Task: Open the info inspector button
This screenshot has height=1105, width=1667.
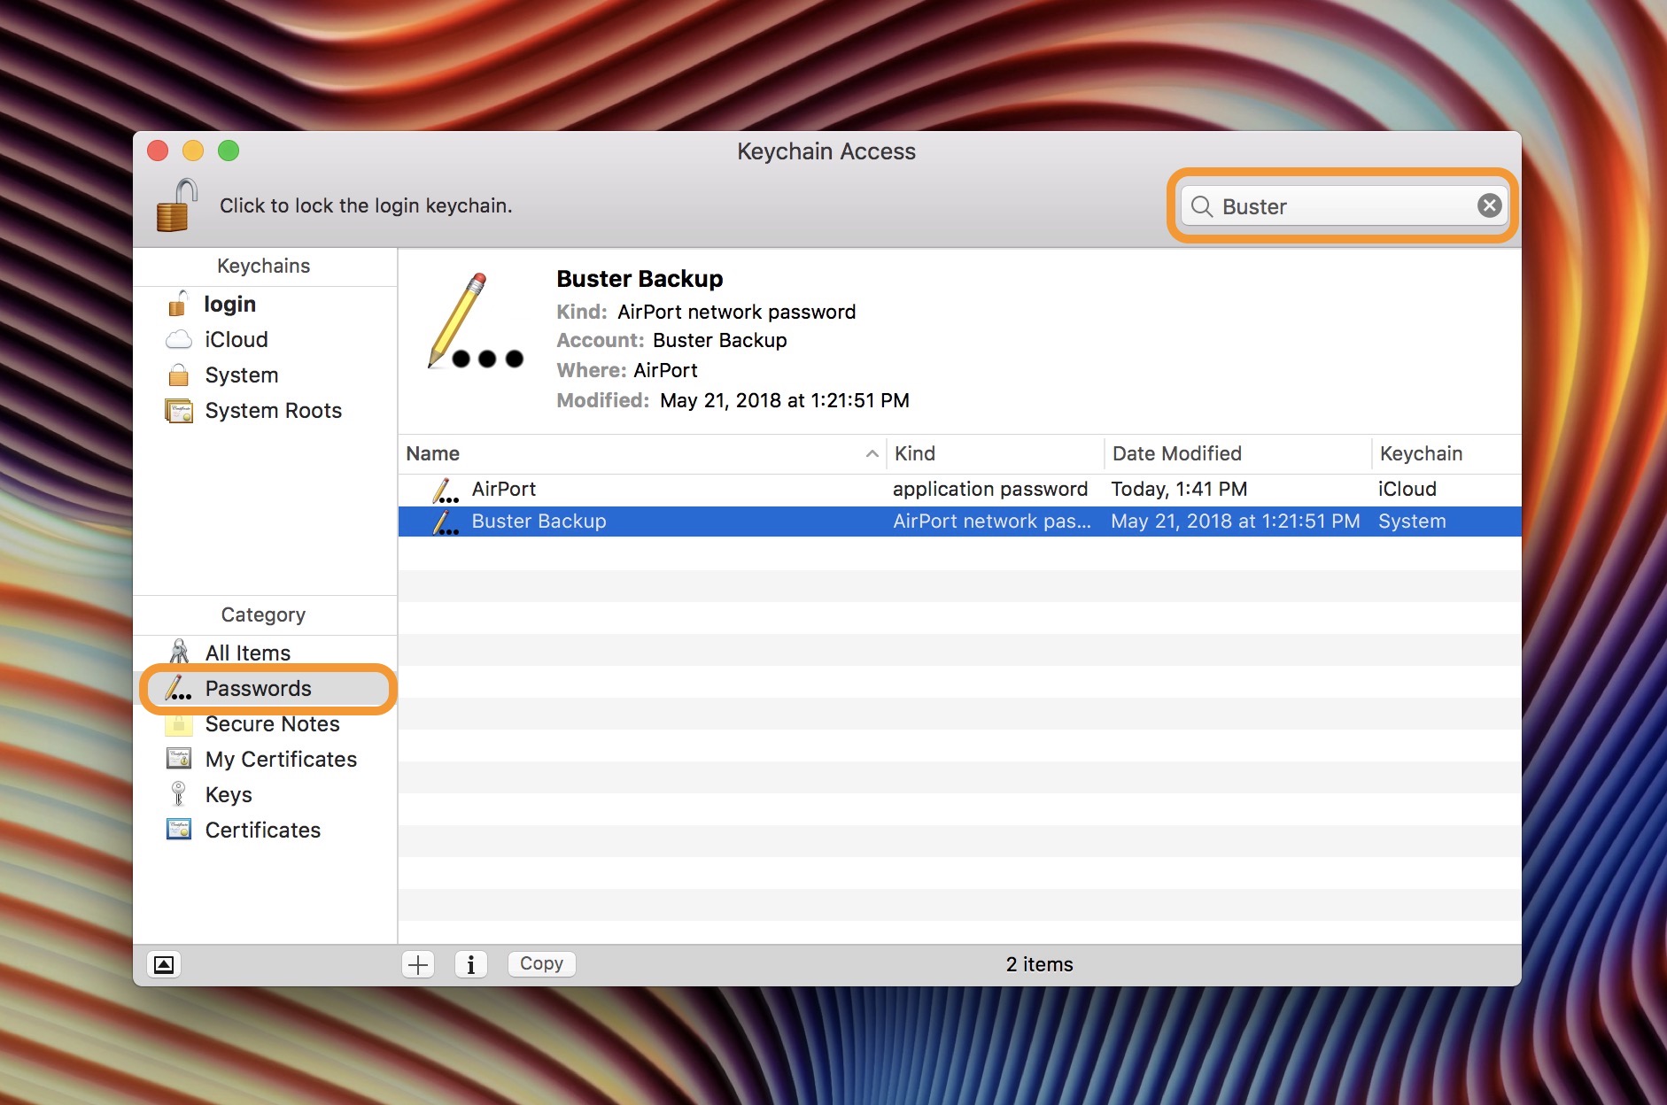Action: [471, 964]
